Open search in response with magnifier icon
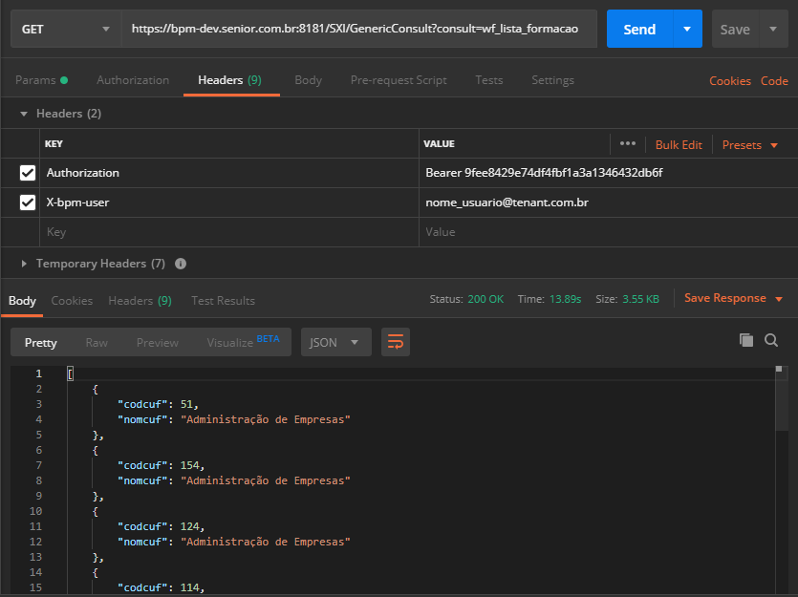This screenshot has height=597, width=798. pyautogui.click(x=771, y=340)
